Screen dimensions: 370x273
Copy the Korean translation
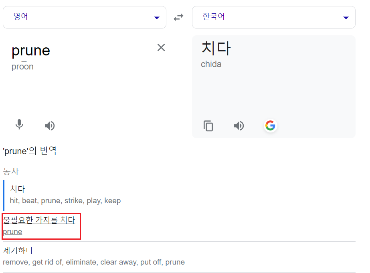point(208,126)
